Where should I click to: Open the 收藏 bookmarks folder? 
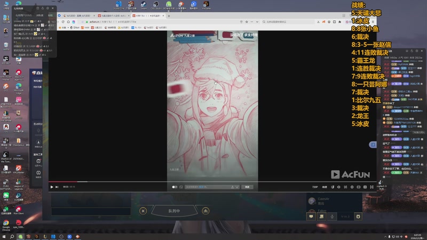click(x=62, y=28)
